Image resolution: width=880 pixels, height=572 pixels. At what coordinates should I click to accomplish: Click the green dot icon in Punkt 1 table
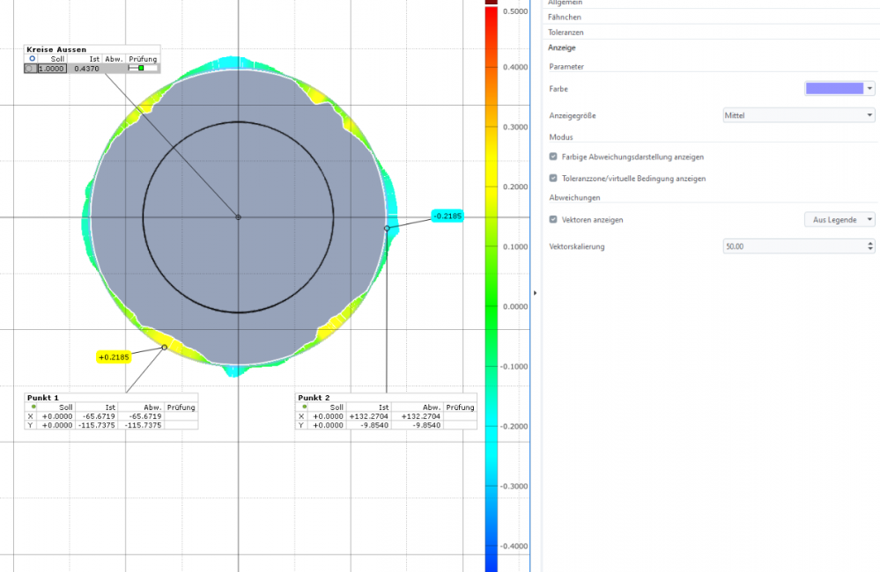[33, 407]
